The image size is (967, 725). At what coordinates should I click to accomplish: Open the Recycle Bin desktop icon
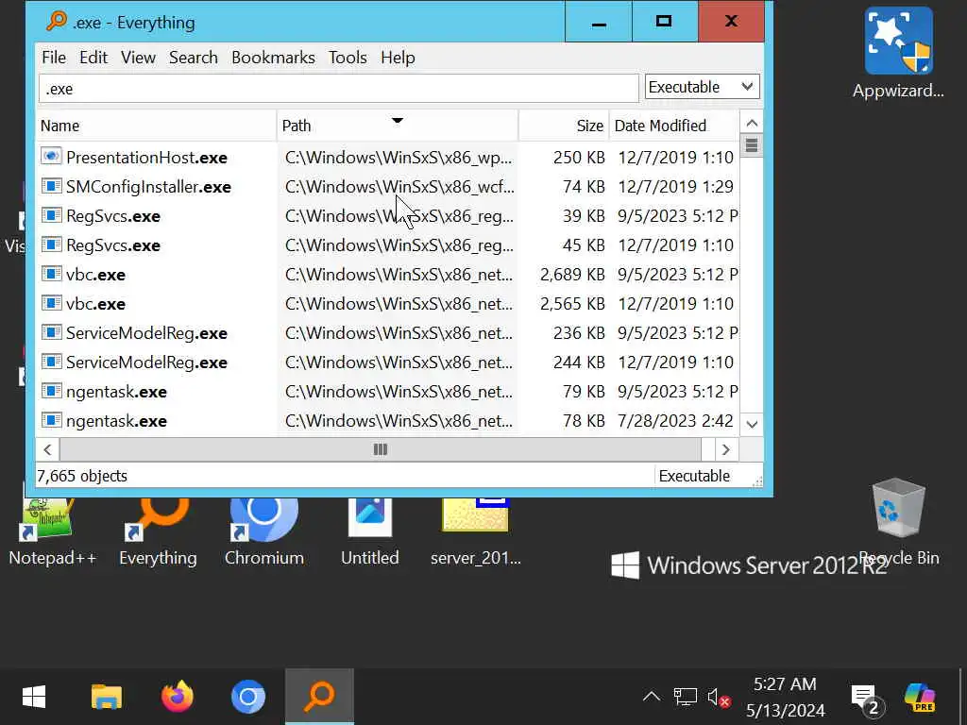(899, 523)
